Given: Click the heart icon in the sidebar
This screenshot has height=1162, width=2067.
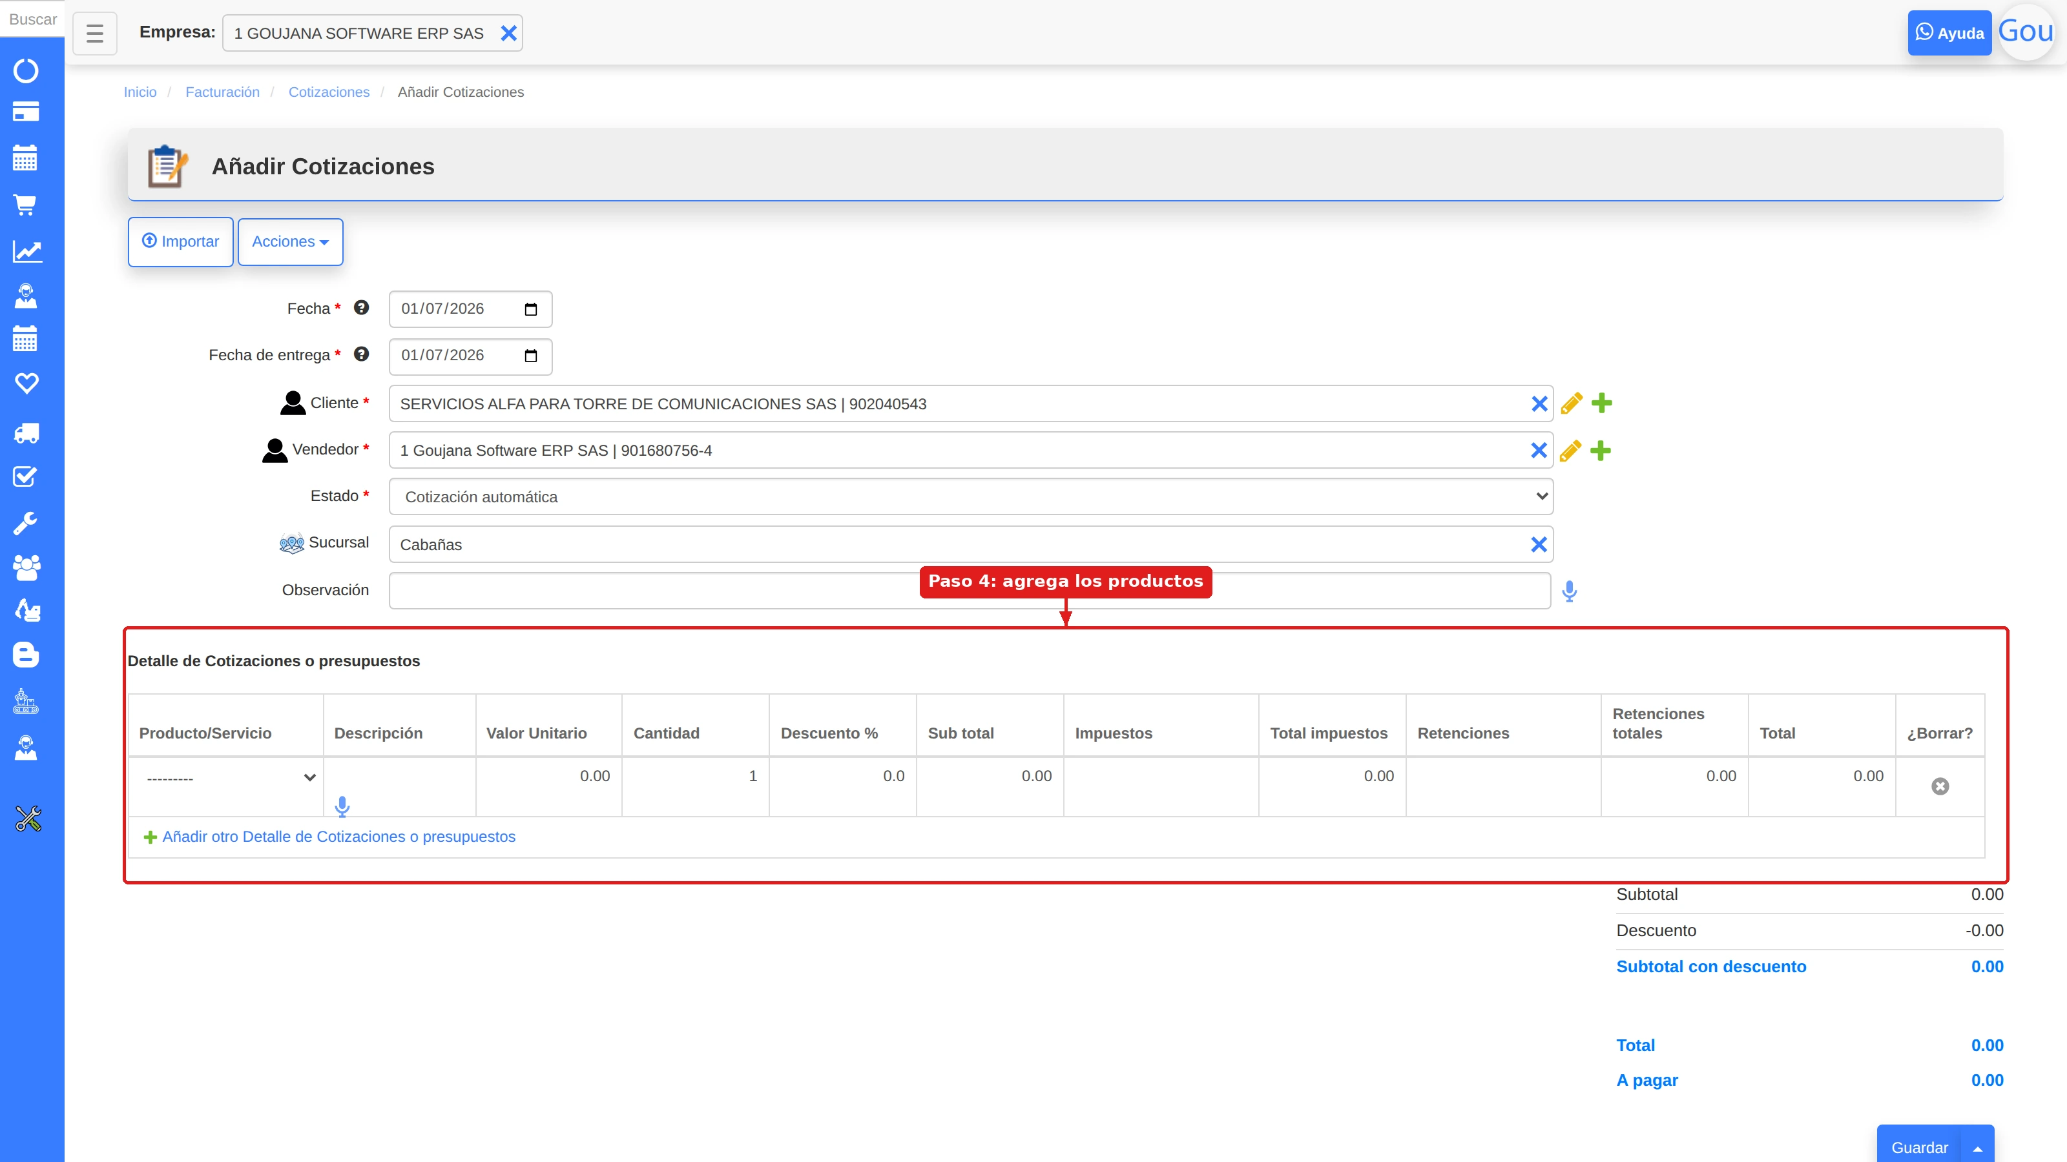Looking at the screenshot, I should (26, 383).
